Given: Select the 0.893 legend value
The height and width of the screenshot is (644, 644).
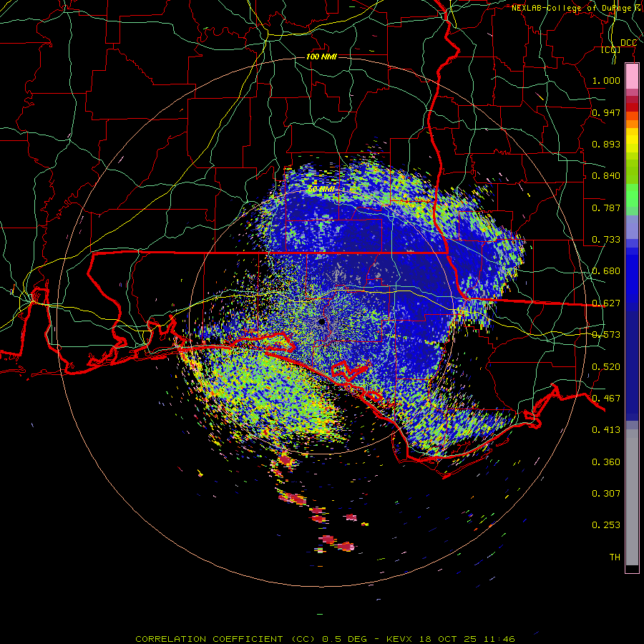Looking at the screenshot, I should (x=606, y=144).
